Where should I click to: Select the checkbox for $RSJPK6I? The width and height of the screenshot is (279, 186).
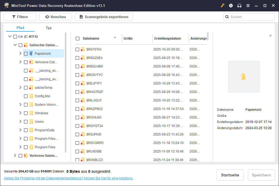pos(77,134)
